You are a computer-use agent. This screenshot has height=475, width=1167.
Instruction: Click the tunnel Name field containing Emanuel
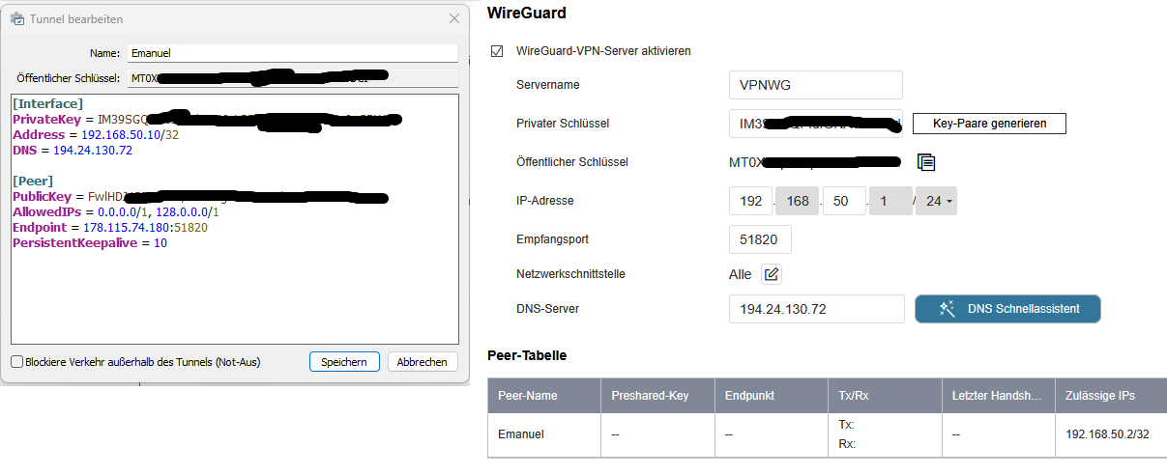pos(292,53)
